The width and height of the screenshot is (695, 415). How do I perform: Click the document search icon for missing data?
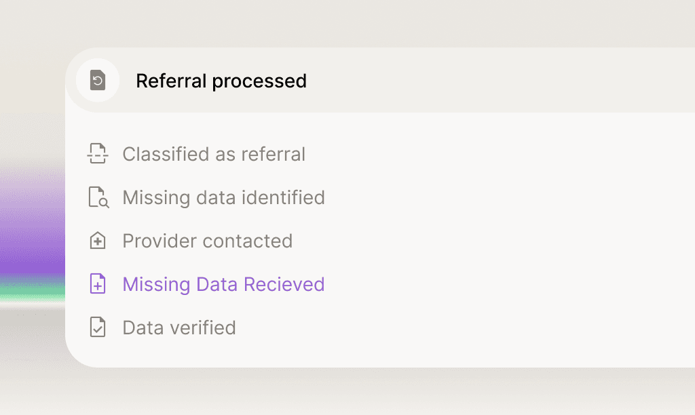pyautogui.click(x=98, y=197)
